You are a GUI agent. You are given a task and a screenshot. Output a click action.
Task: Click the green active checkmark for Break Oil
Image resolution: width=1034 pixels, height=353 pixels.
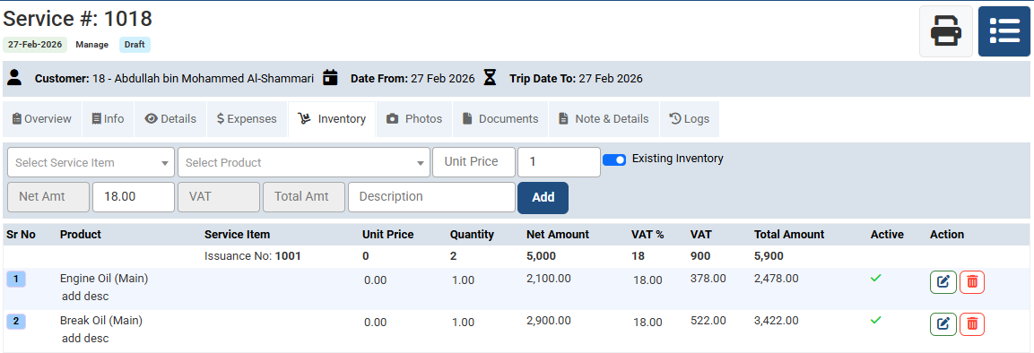[x=876, y=320]
